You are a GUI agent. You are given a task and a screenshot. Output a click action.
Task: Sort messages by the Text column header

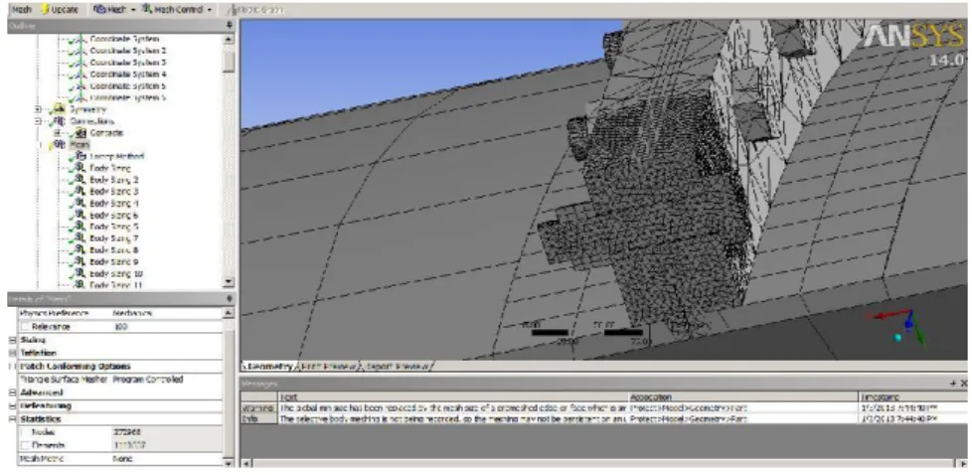[452, 396]
